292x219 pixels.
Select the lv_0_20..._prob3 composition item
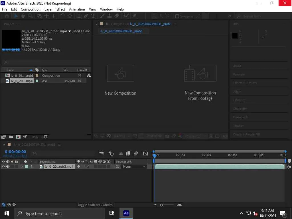(x=22, y=75)
